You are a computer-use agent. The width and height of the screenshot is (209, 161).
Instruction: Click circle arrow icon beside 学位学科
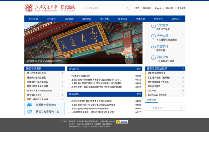[x=153, y=47]
